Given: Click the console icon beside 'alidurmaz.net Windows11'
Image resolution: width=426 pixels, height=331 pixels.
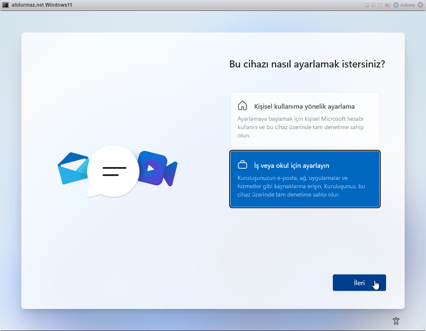Looking at the screenshot, I should click(5, 5).
